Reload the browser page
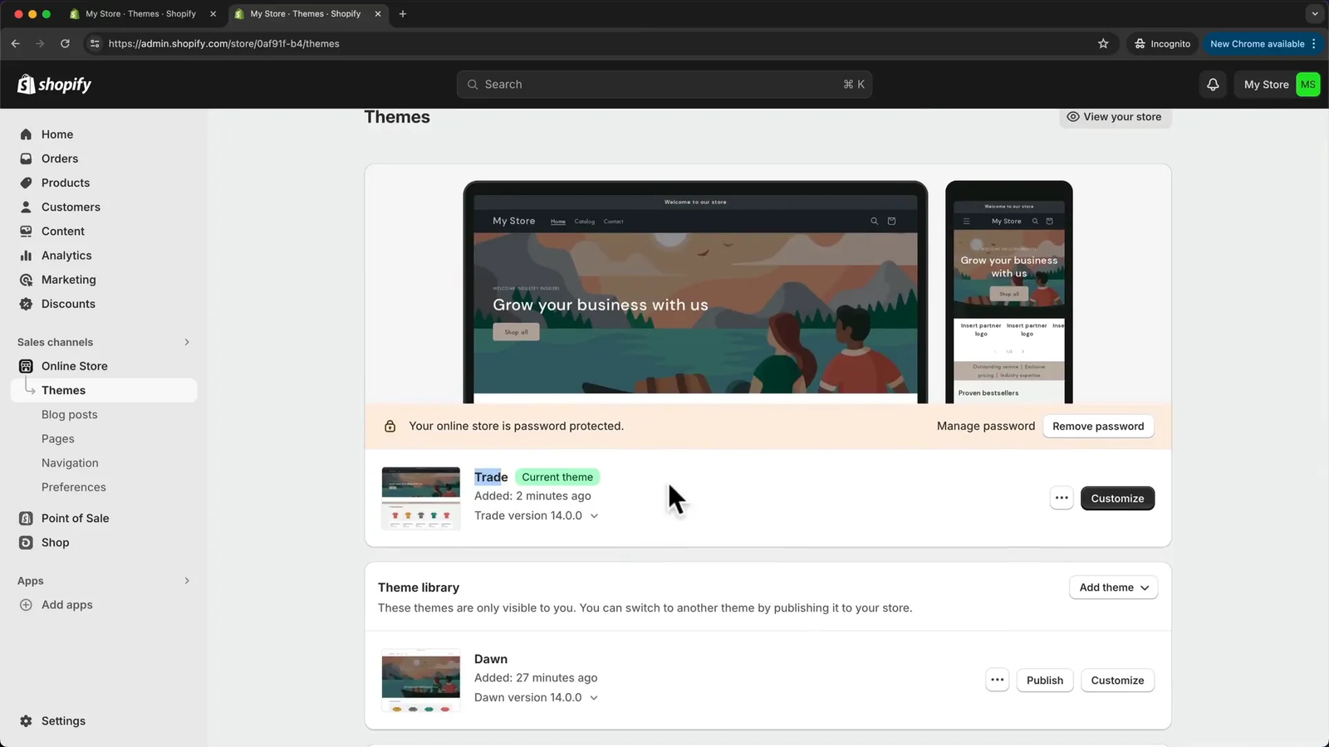Viewport: 1329px width, 747px height. 65,44
